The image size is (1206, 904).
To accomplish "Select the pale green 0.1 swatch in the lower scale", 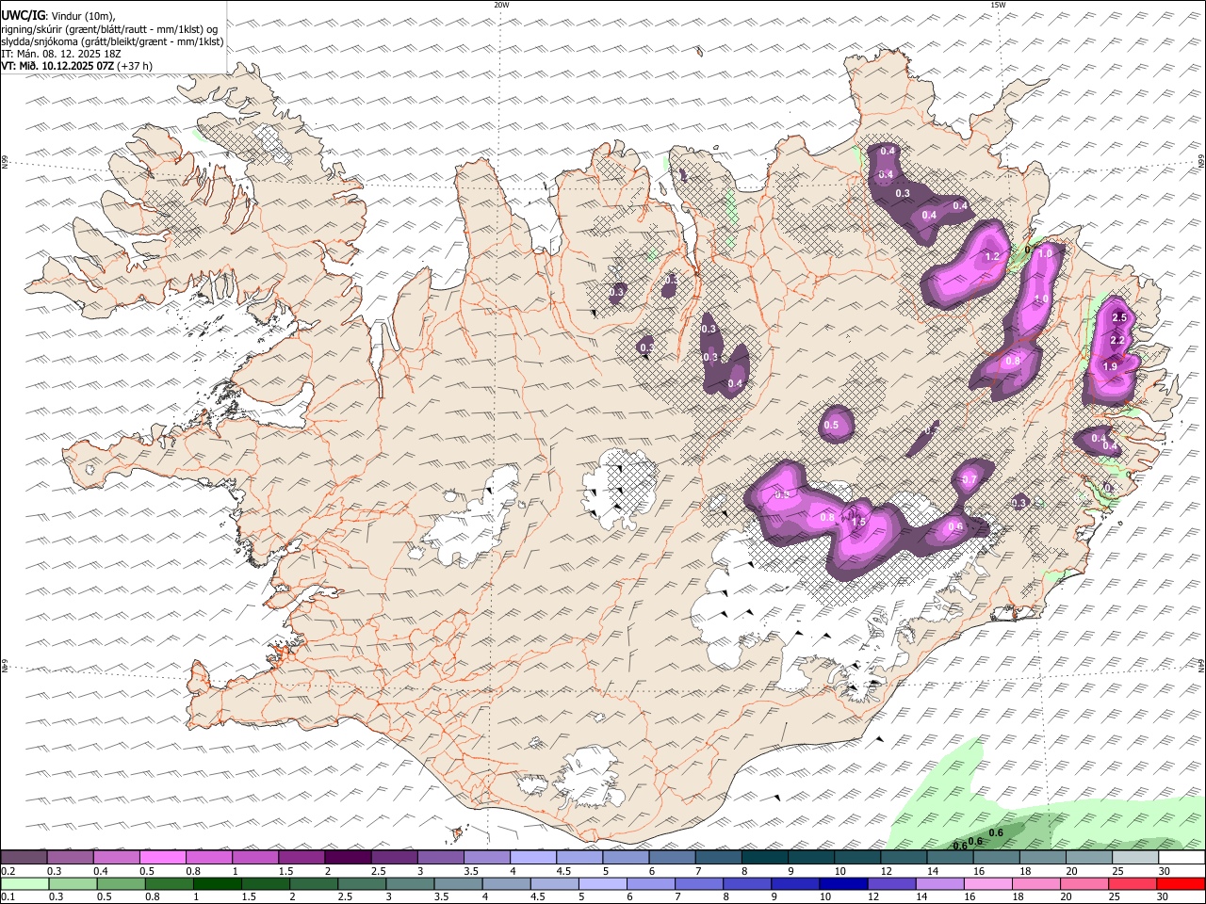I will pyautogui.click(x=24, y=884).
